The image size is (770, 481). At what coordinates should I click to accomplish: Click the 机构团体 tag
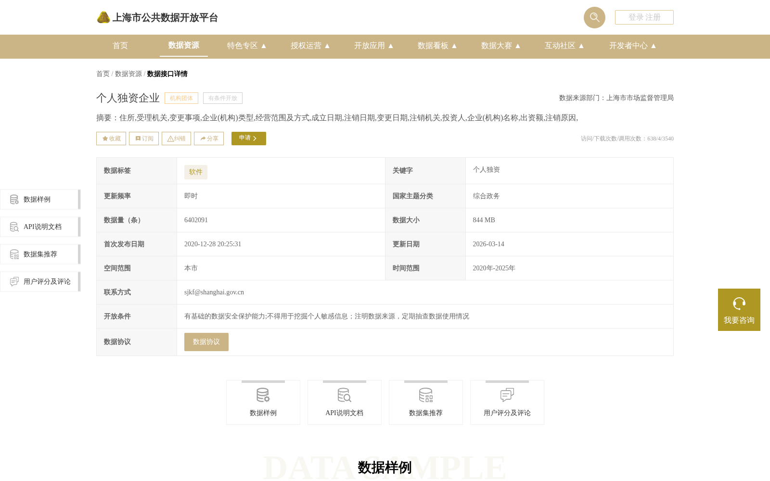tap(181, 98)
